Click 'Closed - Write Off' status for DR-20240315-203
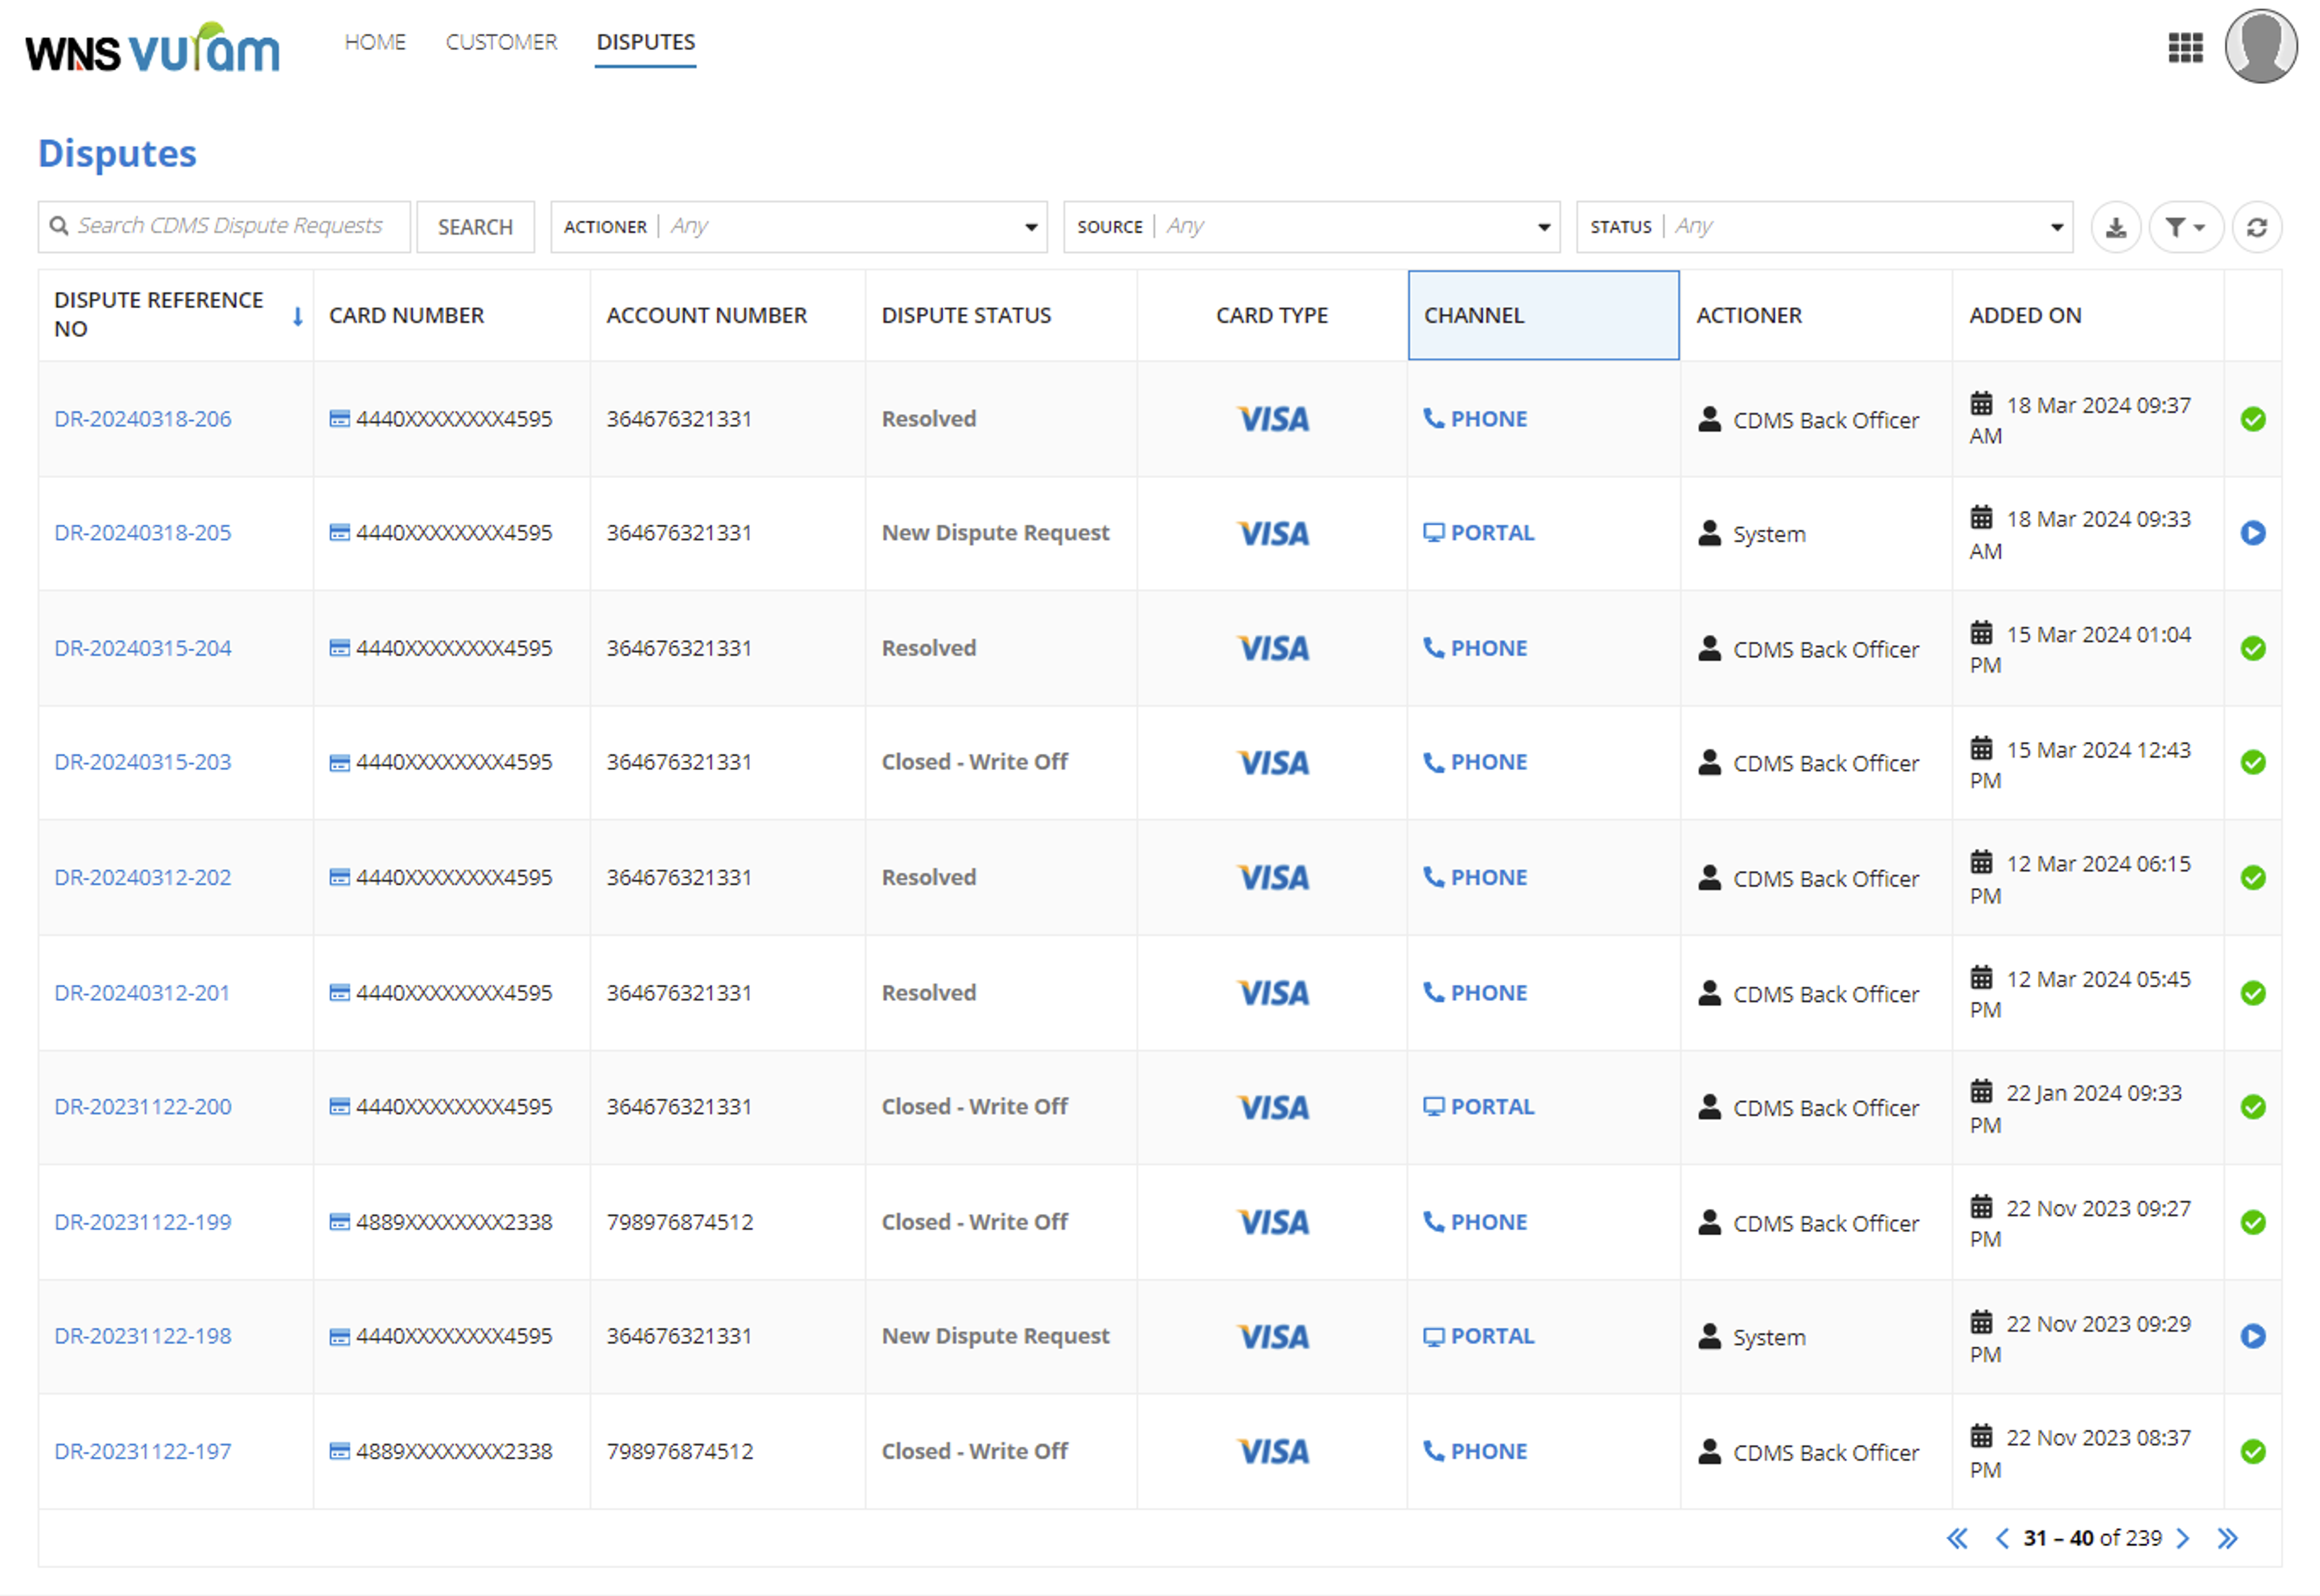The height and width of the screenshot is (1596, 2320). tap(974, 762)
